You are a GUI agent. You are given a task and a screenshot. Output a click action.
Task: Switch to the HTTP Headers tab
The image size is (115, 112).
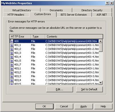(16, 15)
